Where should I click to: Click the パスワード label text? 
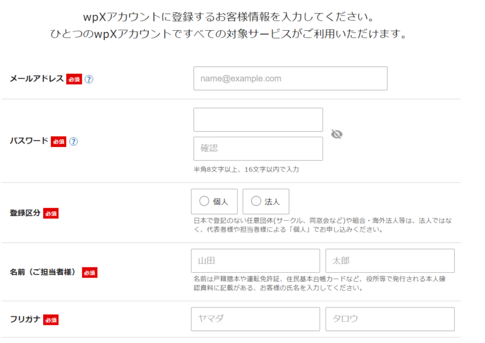29,141
